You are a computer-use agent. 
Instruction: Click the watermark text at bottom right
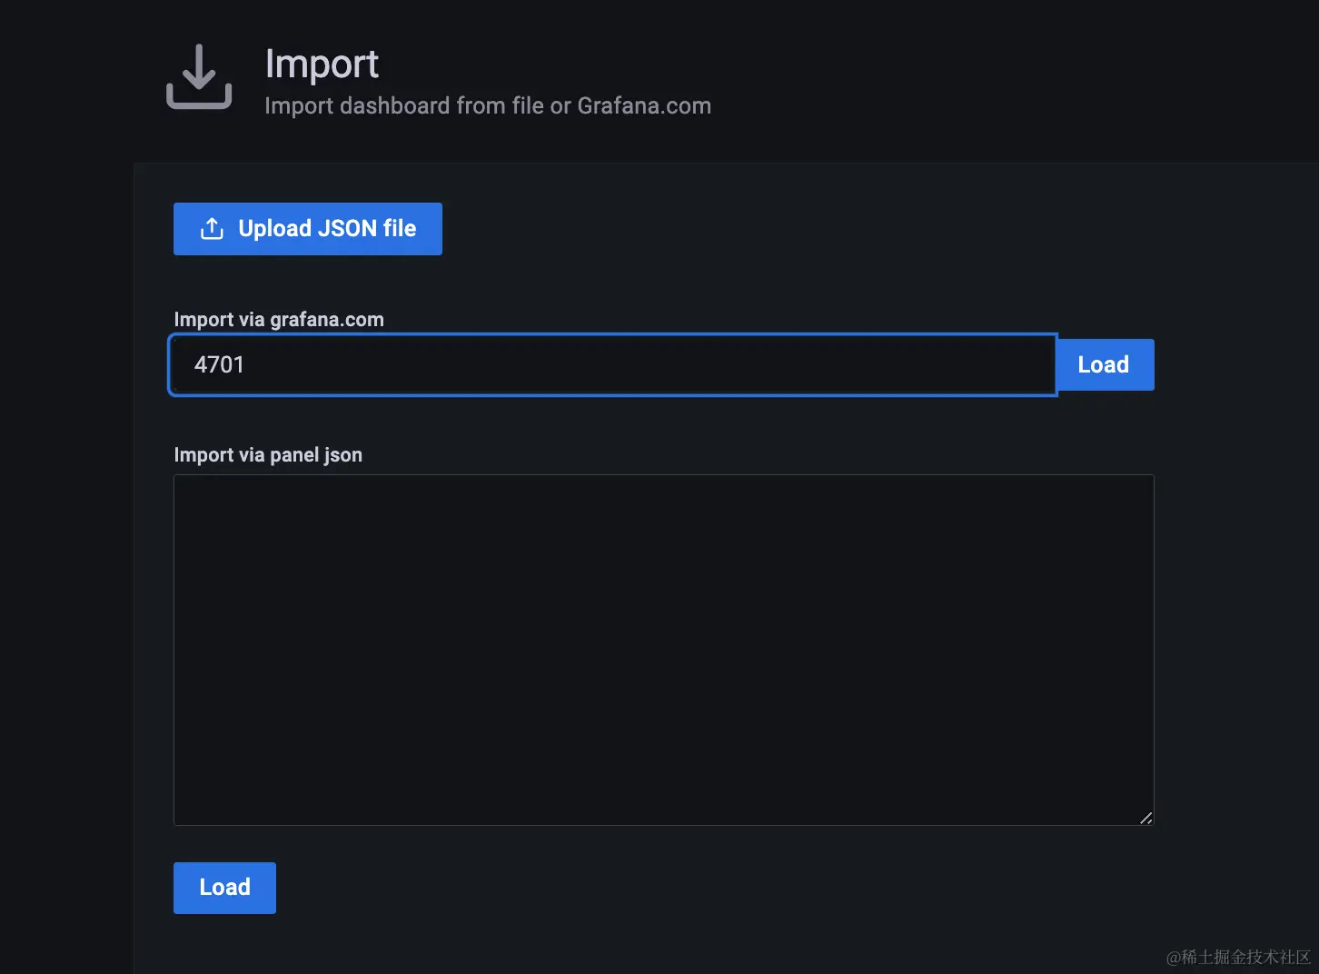coord(1238,957)
